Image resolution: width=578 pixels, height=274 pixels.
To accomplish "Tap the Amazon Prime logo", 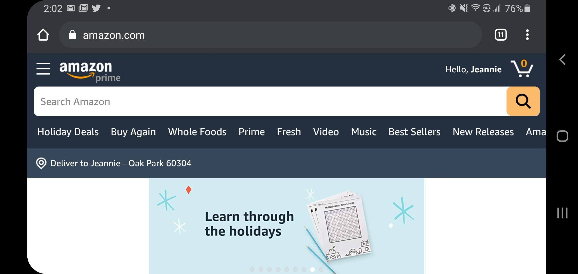I will point(90,72).
